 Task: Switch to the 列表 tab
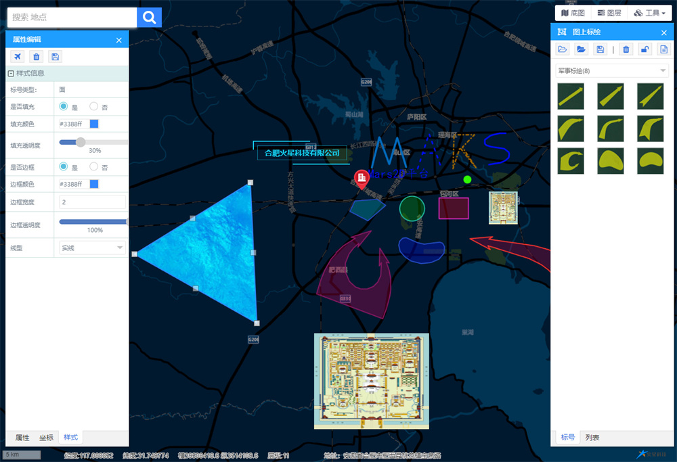tap(592, 438)
